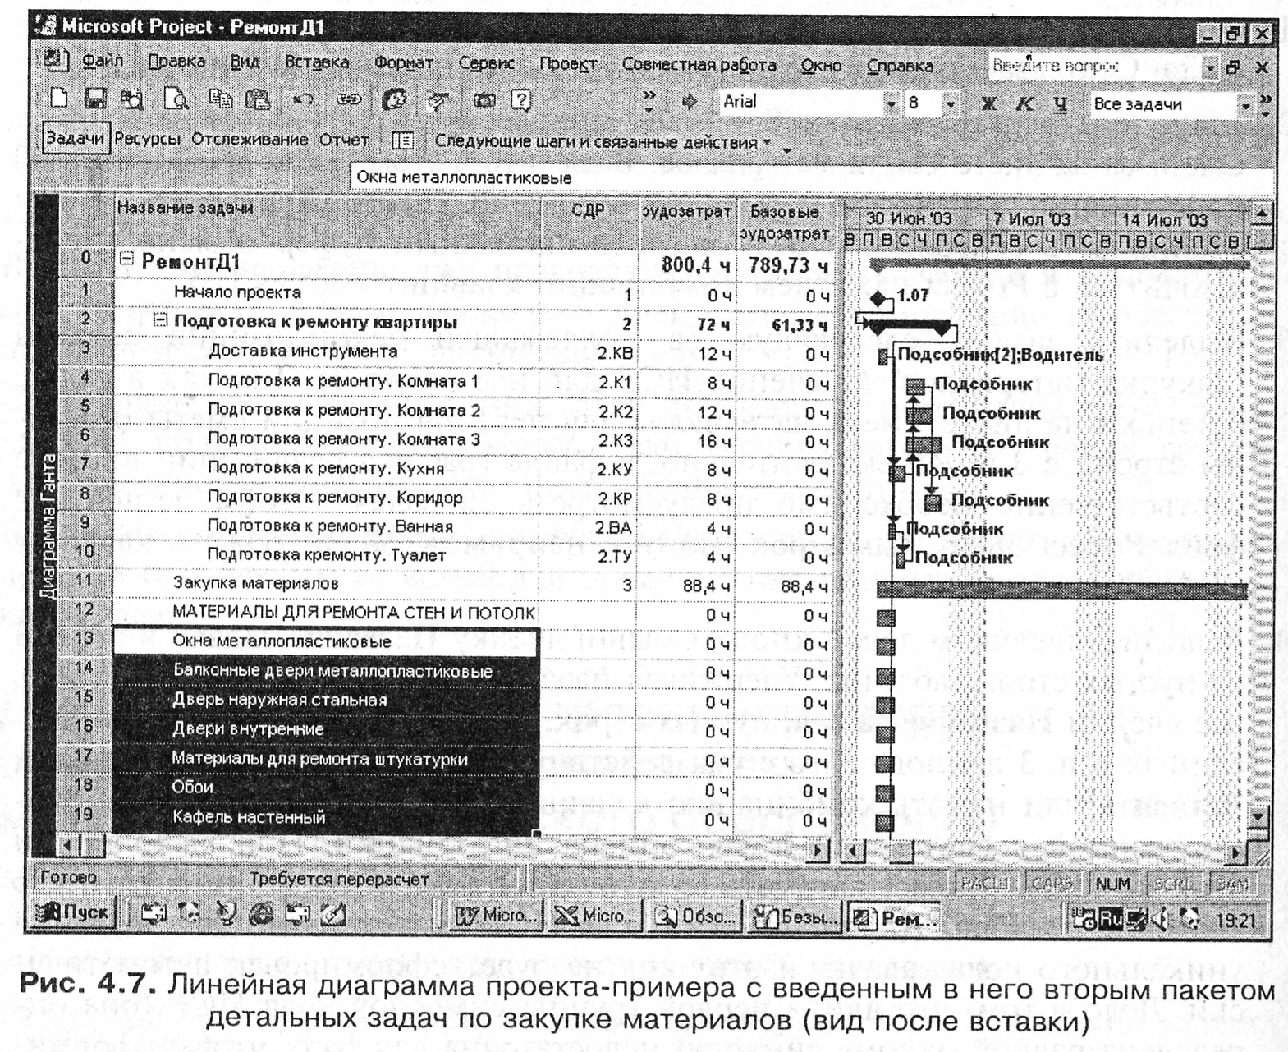Paste using the clipboard icon
The width and height of the screenshot is (1288, 1052).
pyautogui.click(x=258, y=99)
